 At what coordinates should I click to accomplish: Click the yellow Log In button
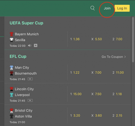pyautogui.click(x=122, y=8)
